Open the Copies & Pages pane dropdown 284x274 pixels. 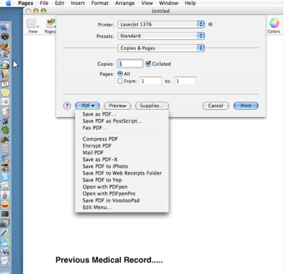pyautogui.click(x=161, y=48)
